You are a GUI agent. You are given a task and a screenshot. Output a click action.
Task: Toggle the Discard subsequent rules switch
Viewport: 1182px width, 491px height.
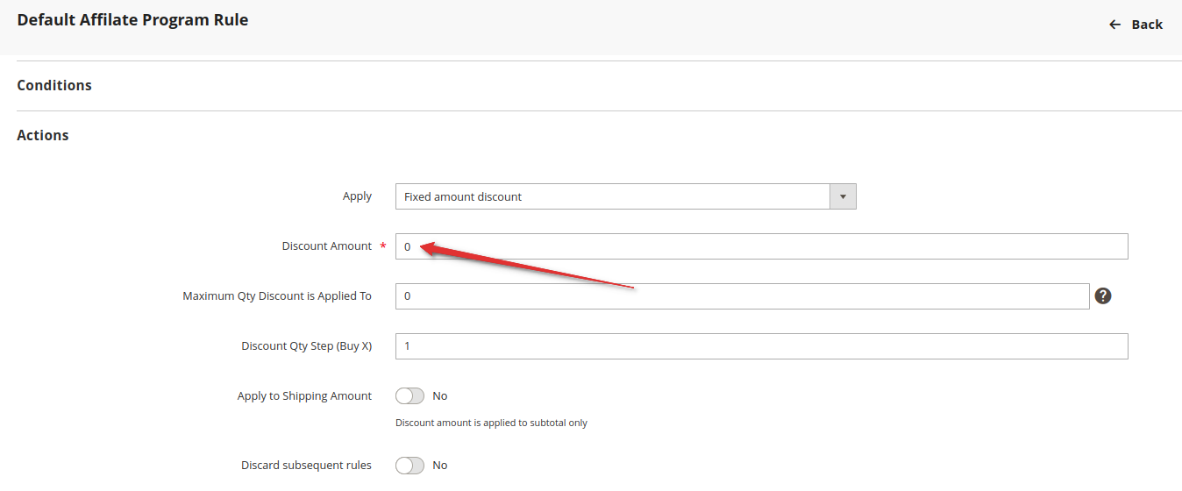tap(409, 466)
